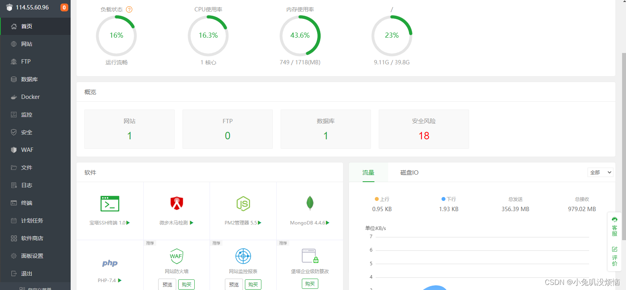
Task: Toggle the 上行 legend series
Action: [382, 199]
